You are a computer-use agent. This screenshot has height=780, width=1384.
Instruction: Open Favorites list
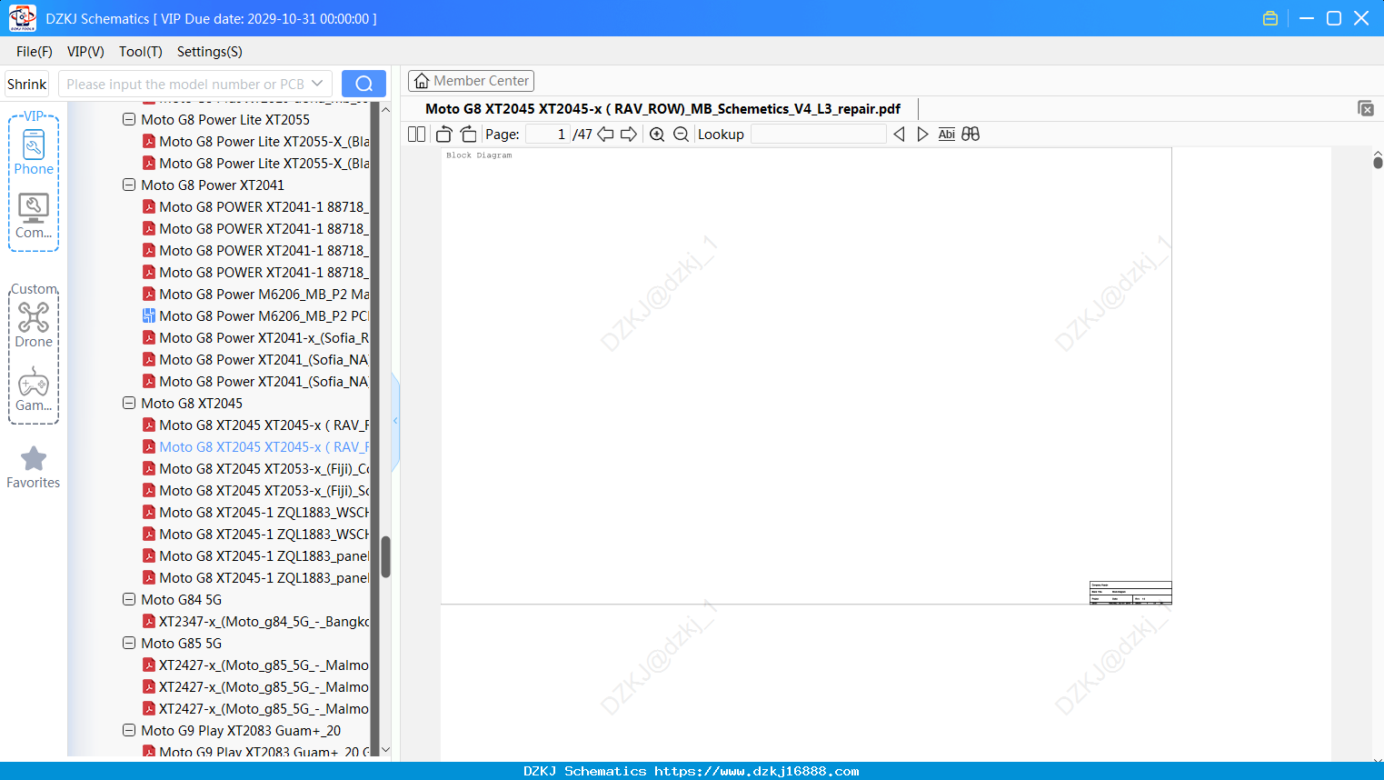pos(34,467)
